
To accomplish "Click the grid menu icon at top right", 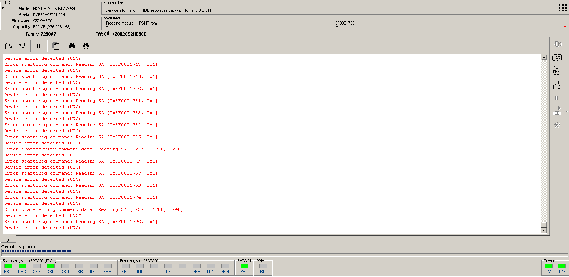I will click(x=563, y=8).
